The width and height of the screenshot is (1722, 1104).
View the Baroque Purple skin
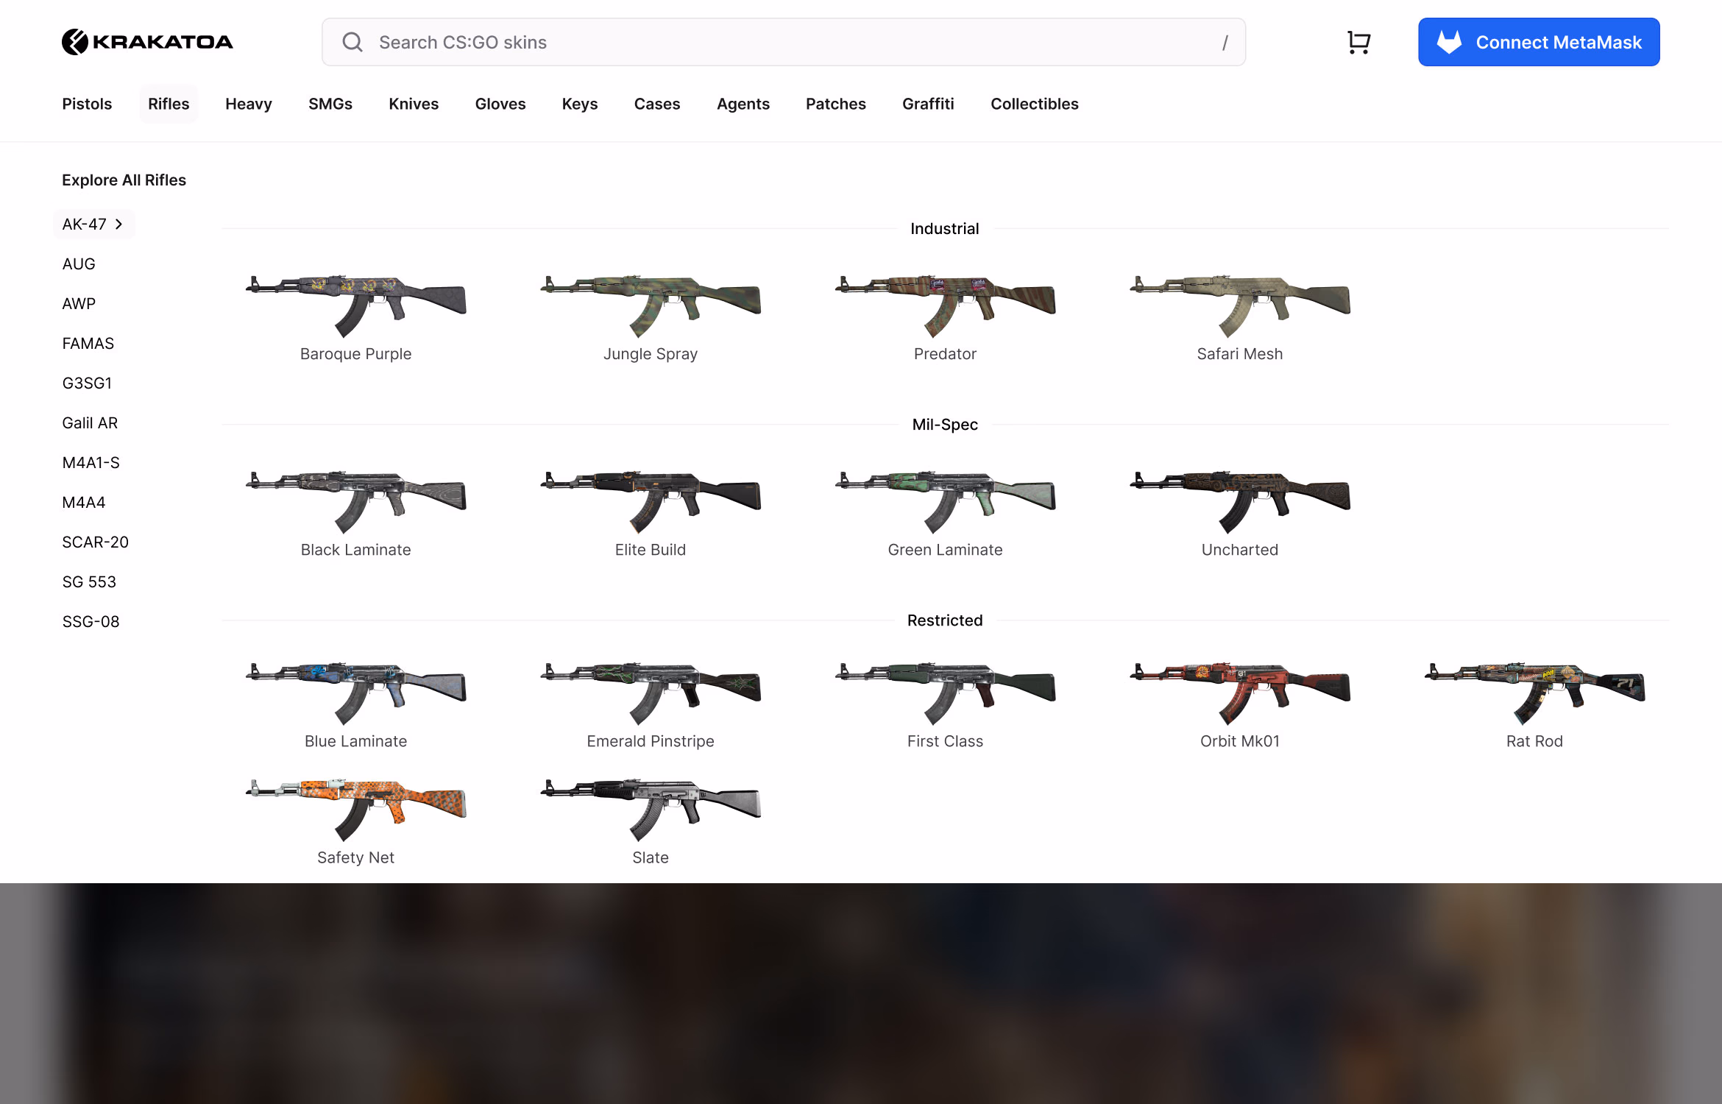click(x=355, y=309)
